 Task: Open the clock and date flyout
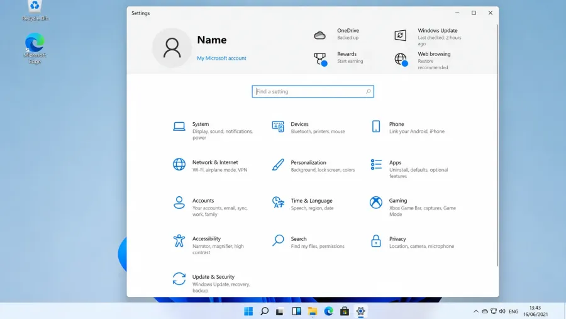535,311
